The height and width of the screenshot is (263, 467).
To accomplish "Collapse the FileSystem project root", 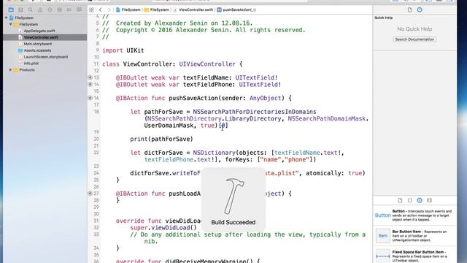I will point(7,18).
